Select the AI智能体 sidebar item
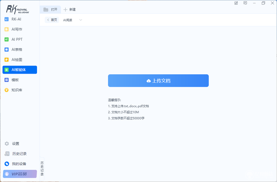 tap(20, 70)
